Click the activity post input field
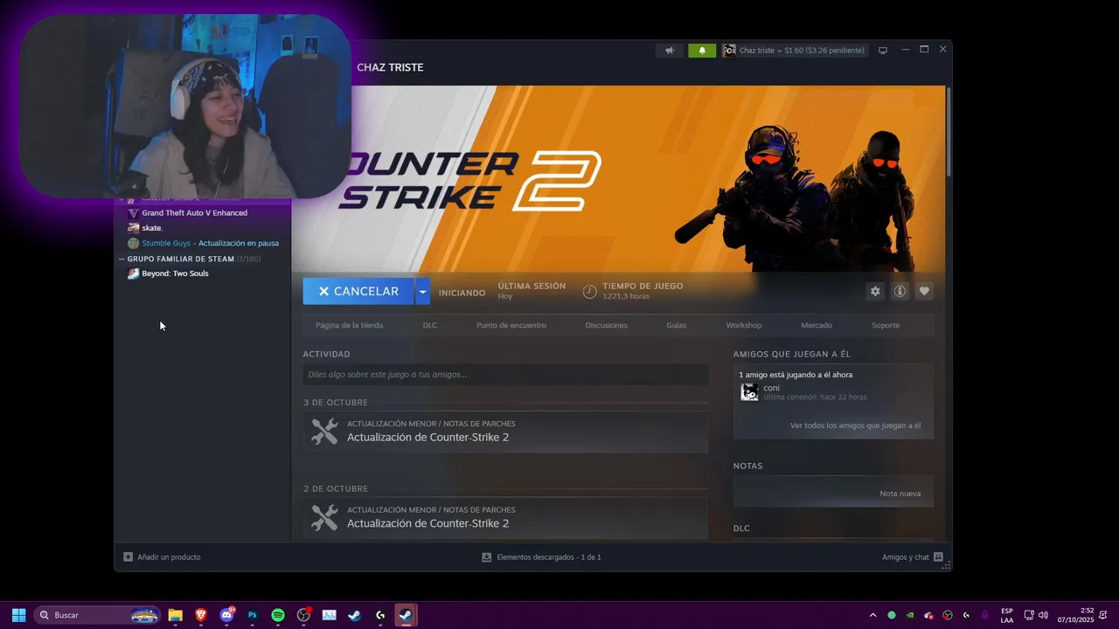Viewport: 1119px width, 629px height. point(505,374)
